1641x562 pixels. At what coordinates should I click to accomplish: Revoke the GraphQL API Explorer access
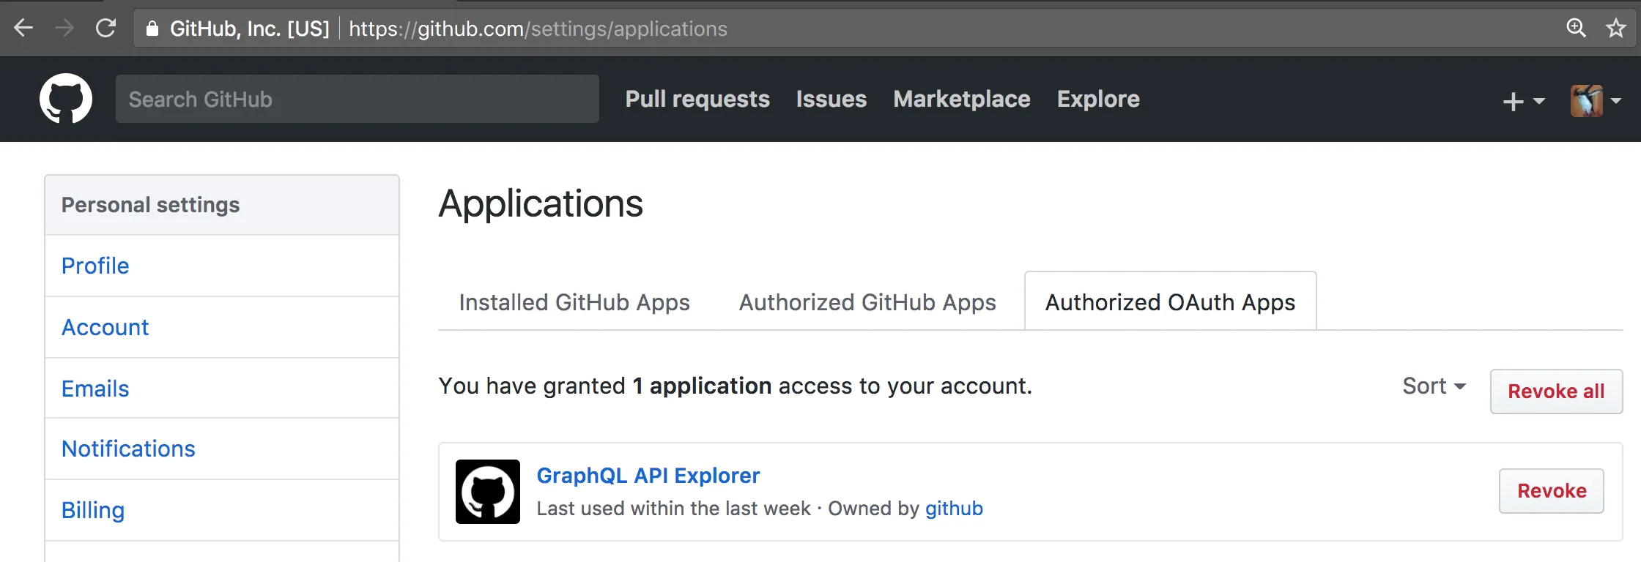pos(1551,491)
